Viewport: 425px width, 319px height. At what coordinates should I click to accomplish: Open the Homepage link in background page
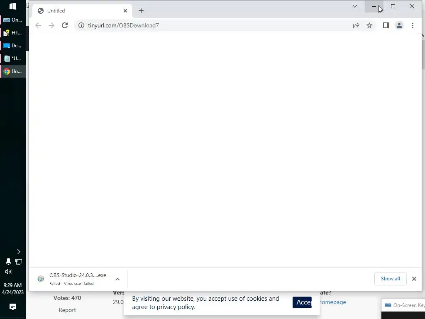point(332,302)
